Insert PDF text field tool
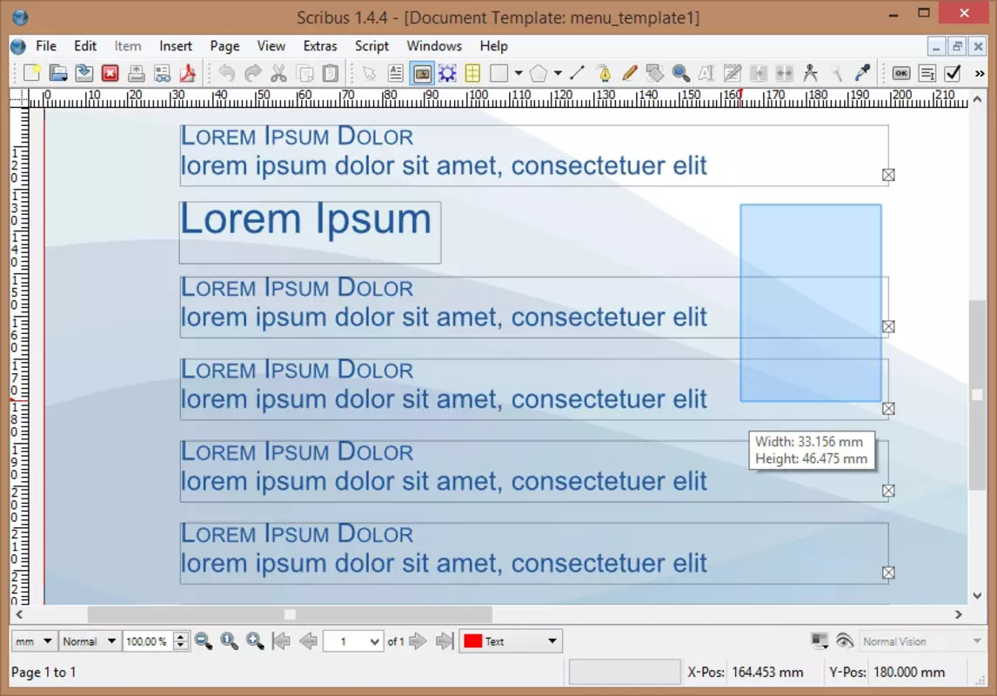 coord(927,73)
